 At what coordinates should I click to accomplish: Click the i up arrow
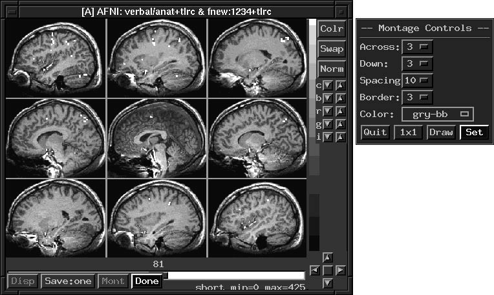click(341, 137)
